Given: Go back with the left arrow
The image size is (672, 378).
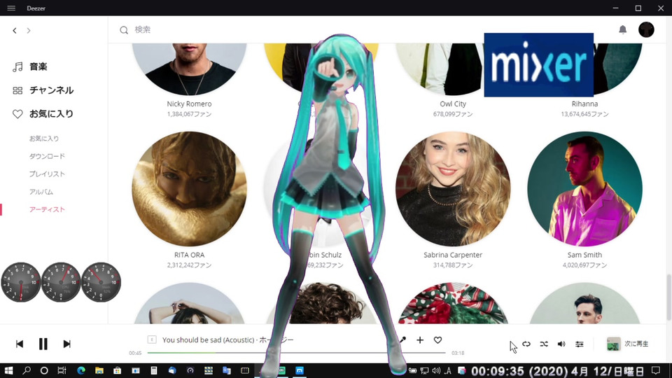Looking at the screenshot, I should (x=15, y=30).
